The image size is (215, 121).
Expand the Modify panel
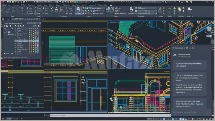point(39,16)
